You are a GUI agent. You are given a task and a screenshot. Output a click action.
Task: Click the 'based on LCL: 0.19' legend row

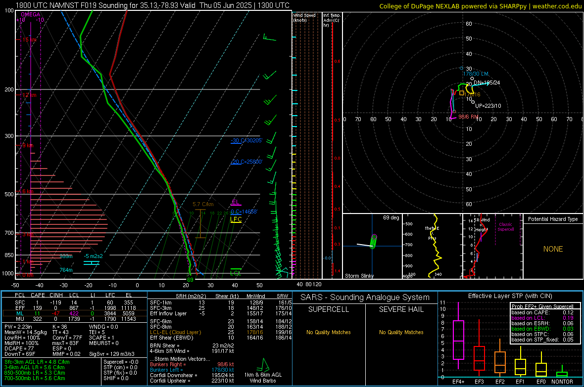coord(542,318)
